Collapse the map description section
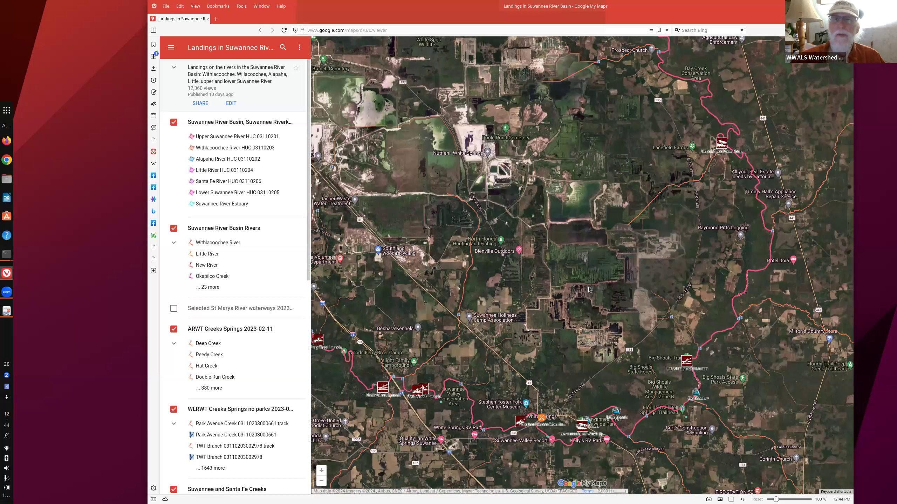Viewport: 897px width, 504px height. (174, 67)
